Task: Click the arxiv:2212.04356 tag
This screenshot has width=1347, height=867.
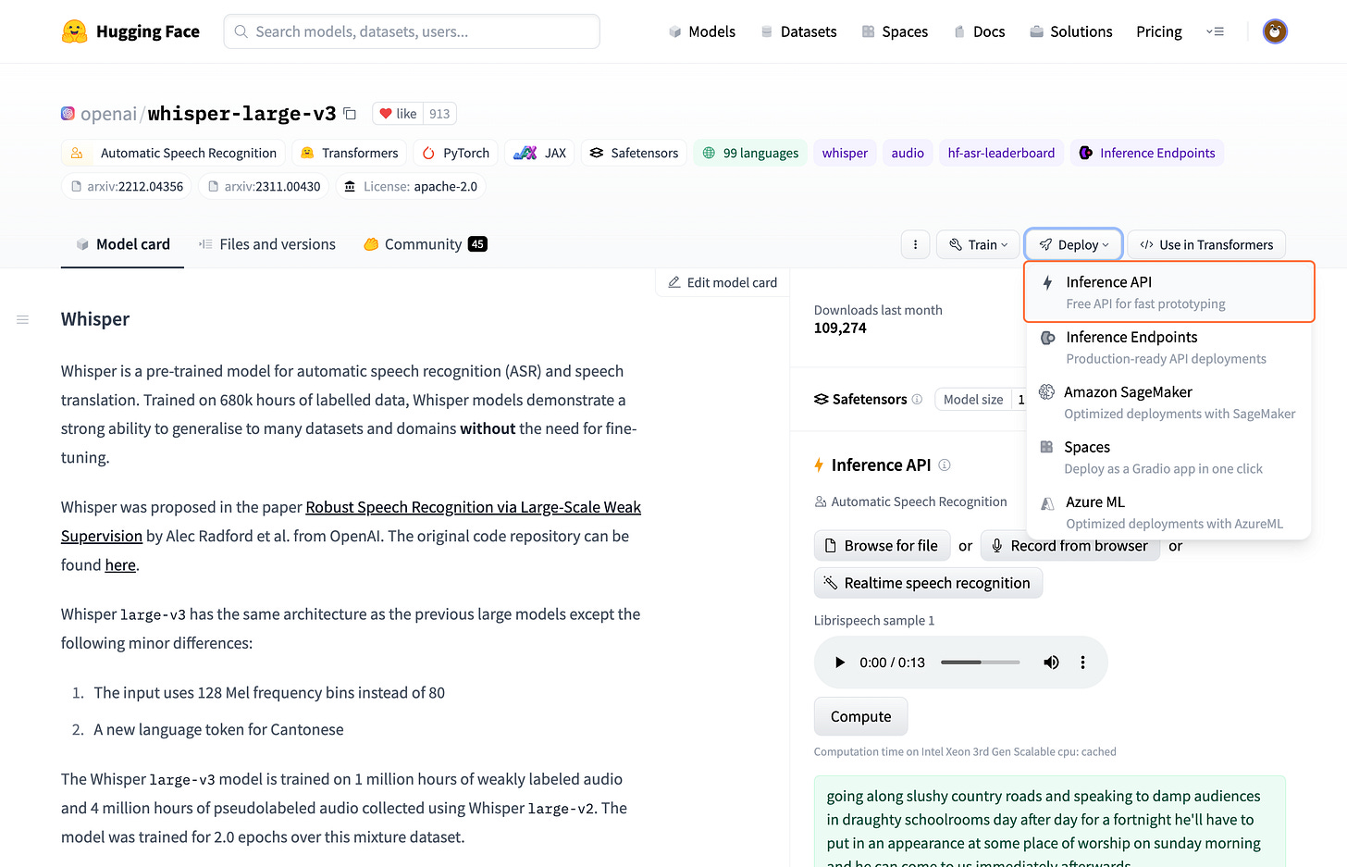Action: point(127,186)
